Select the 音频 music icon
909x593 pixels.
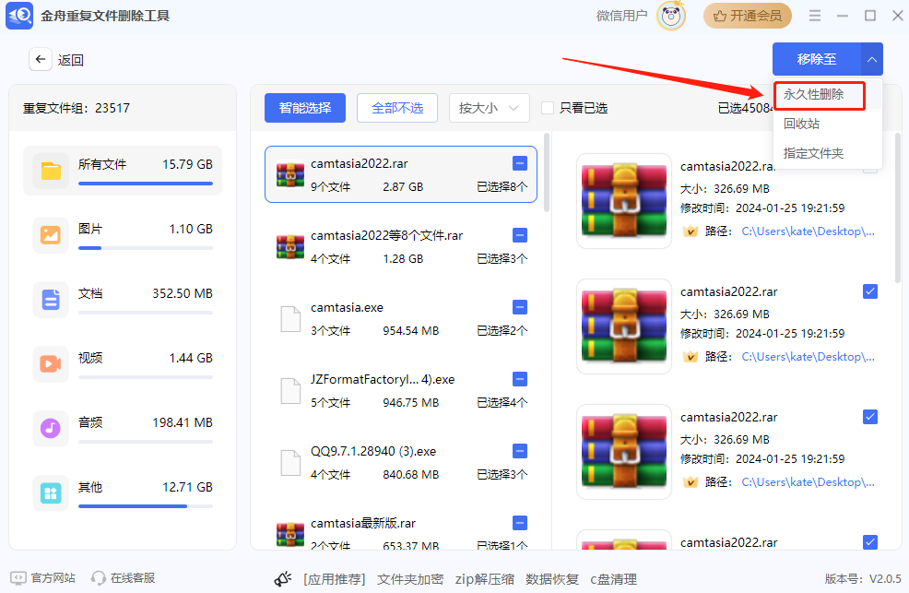pyautogui.click(x=51, y=428)
